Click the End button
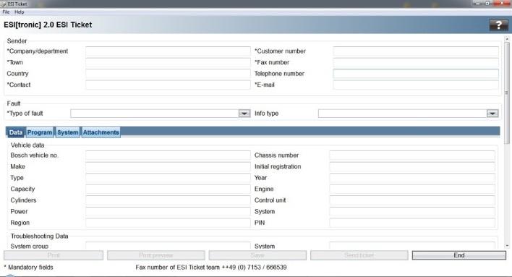 [x=459, y=255]
